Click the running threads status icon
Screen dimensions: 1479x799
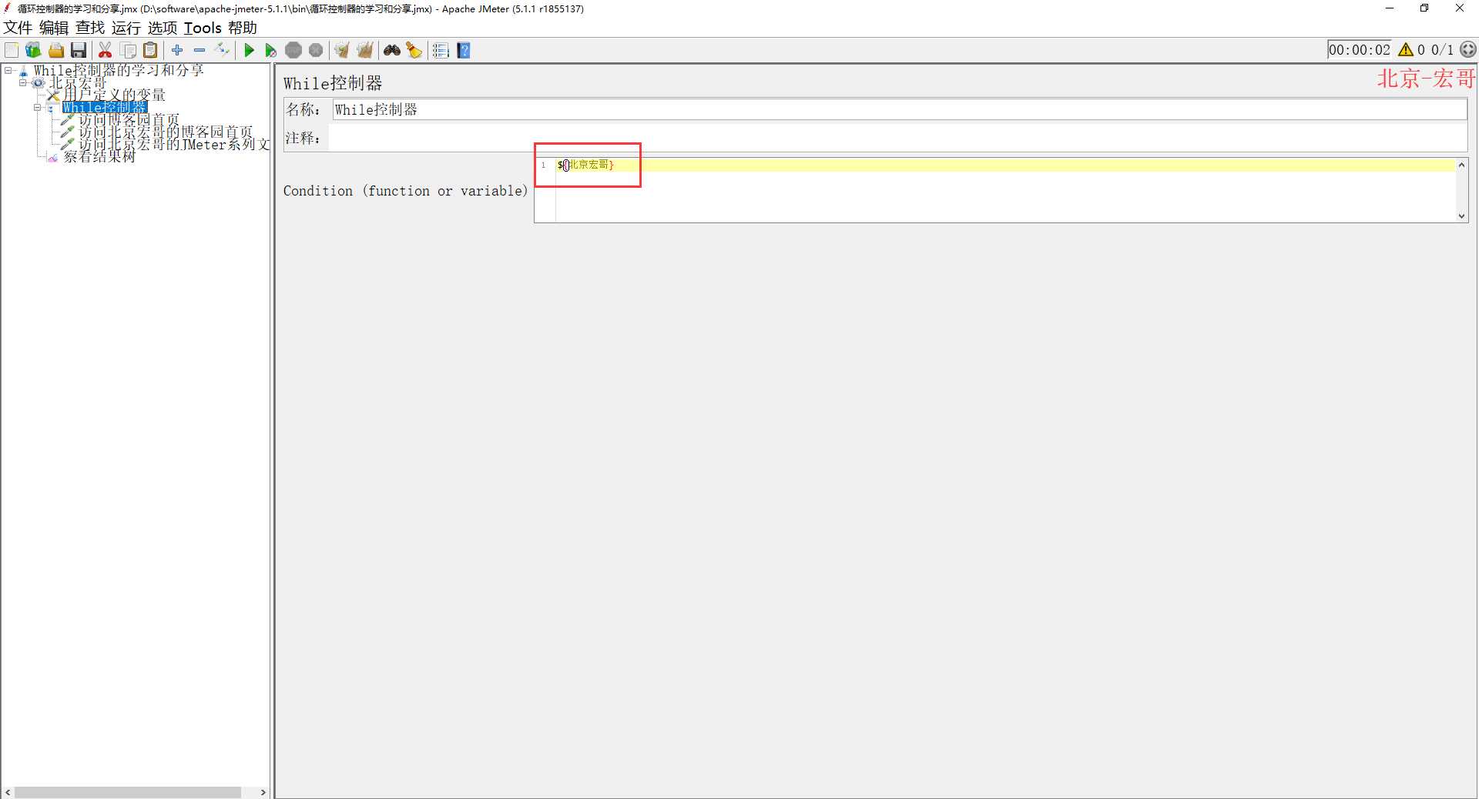(x=1468, y=49)
